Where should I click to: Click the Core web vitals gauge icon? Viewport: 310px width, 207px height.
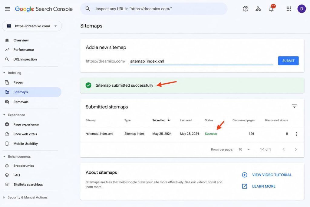pos(7,134)
